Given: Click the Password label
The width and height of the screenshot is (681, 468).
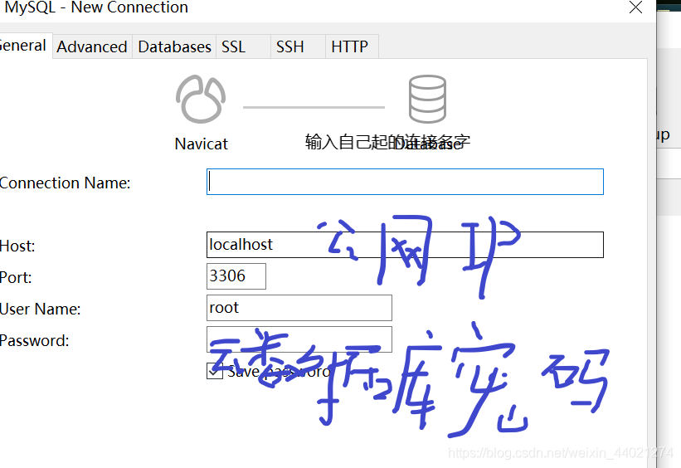Looking at the screenshot, I should click(34, 341).
